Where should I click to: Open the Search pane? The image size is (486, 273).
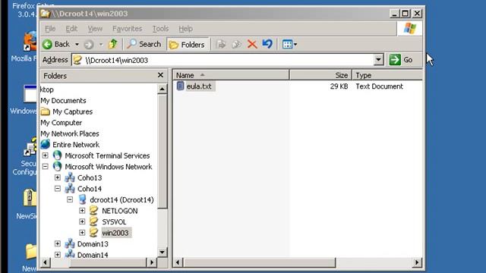[144, 44]
